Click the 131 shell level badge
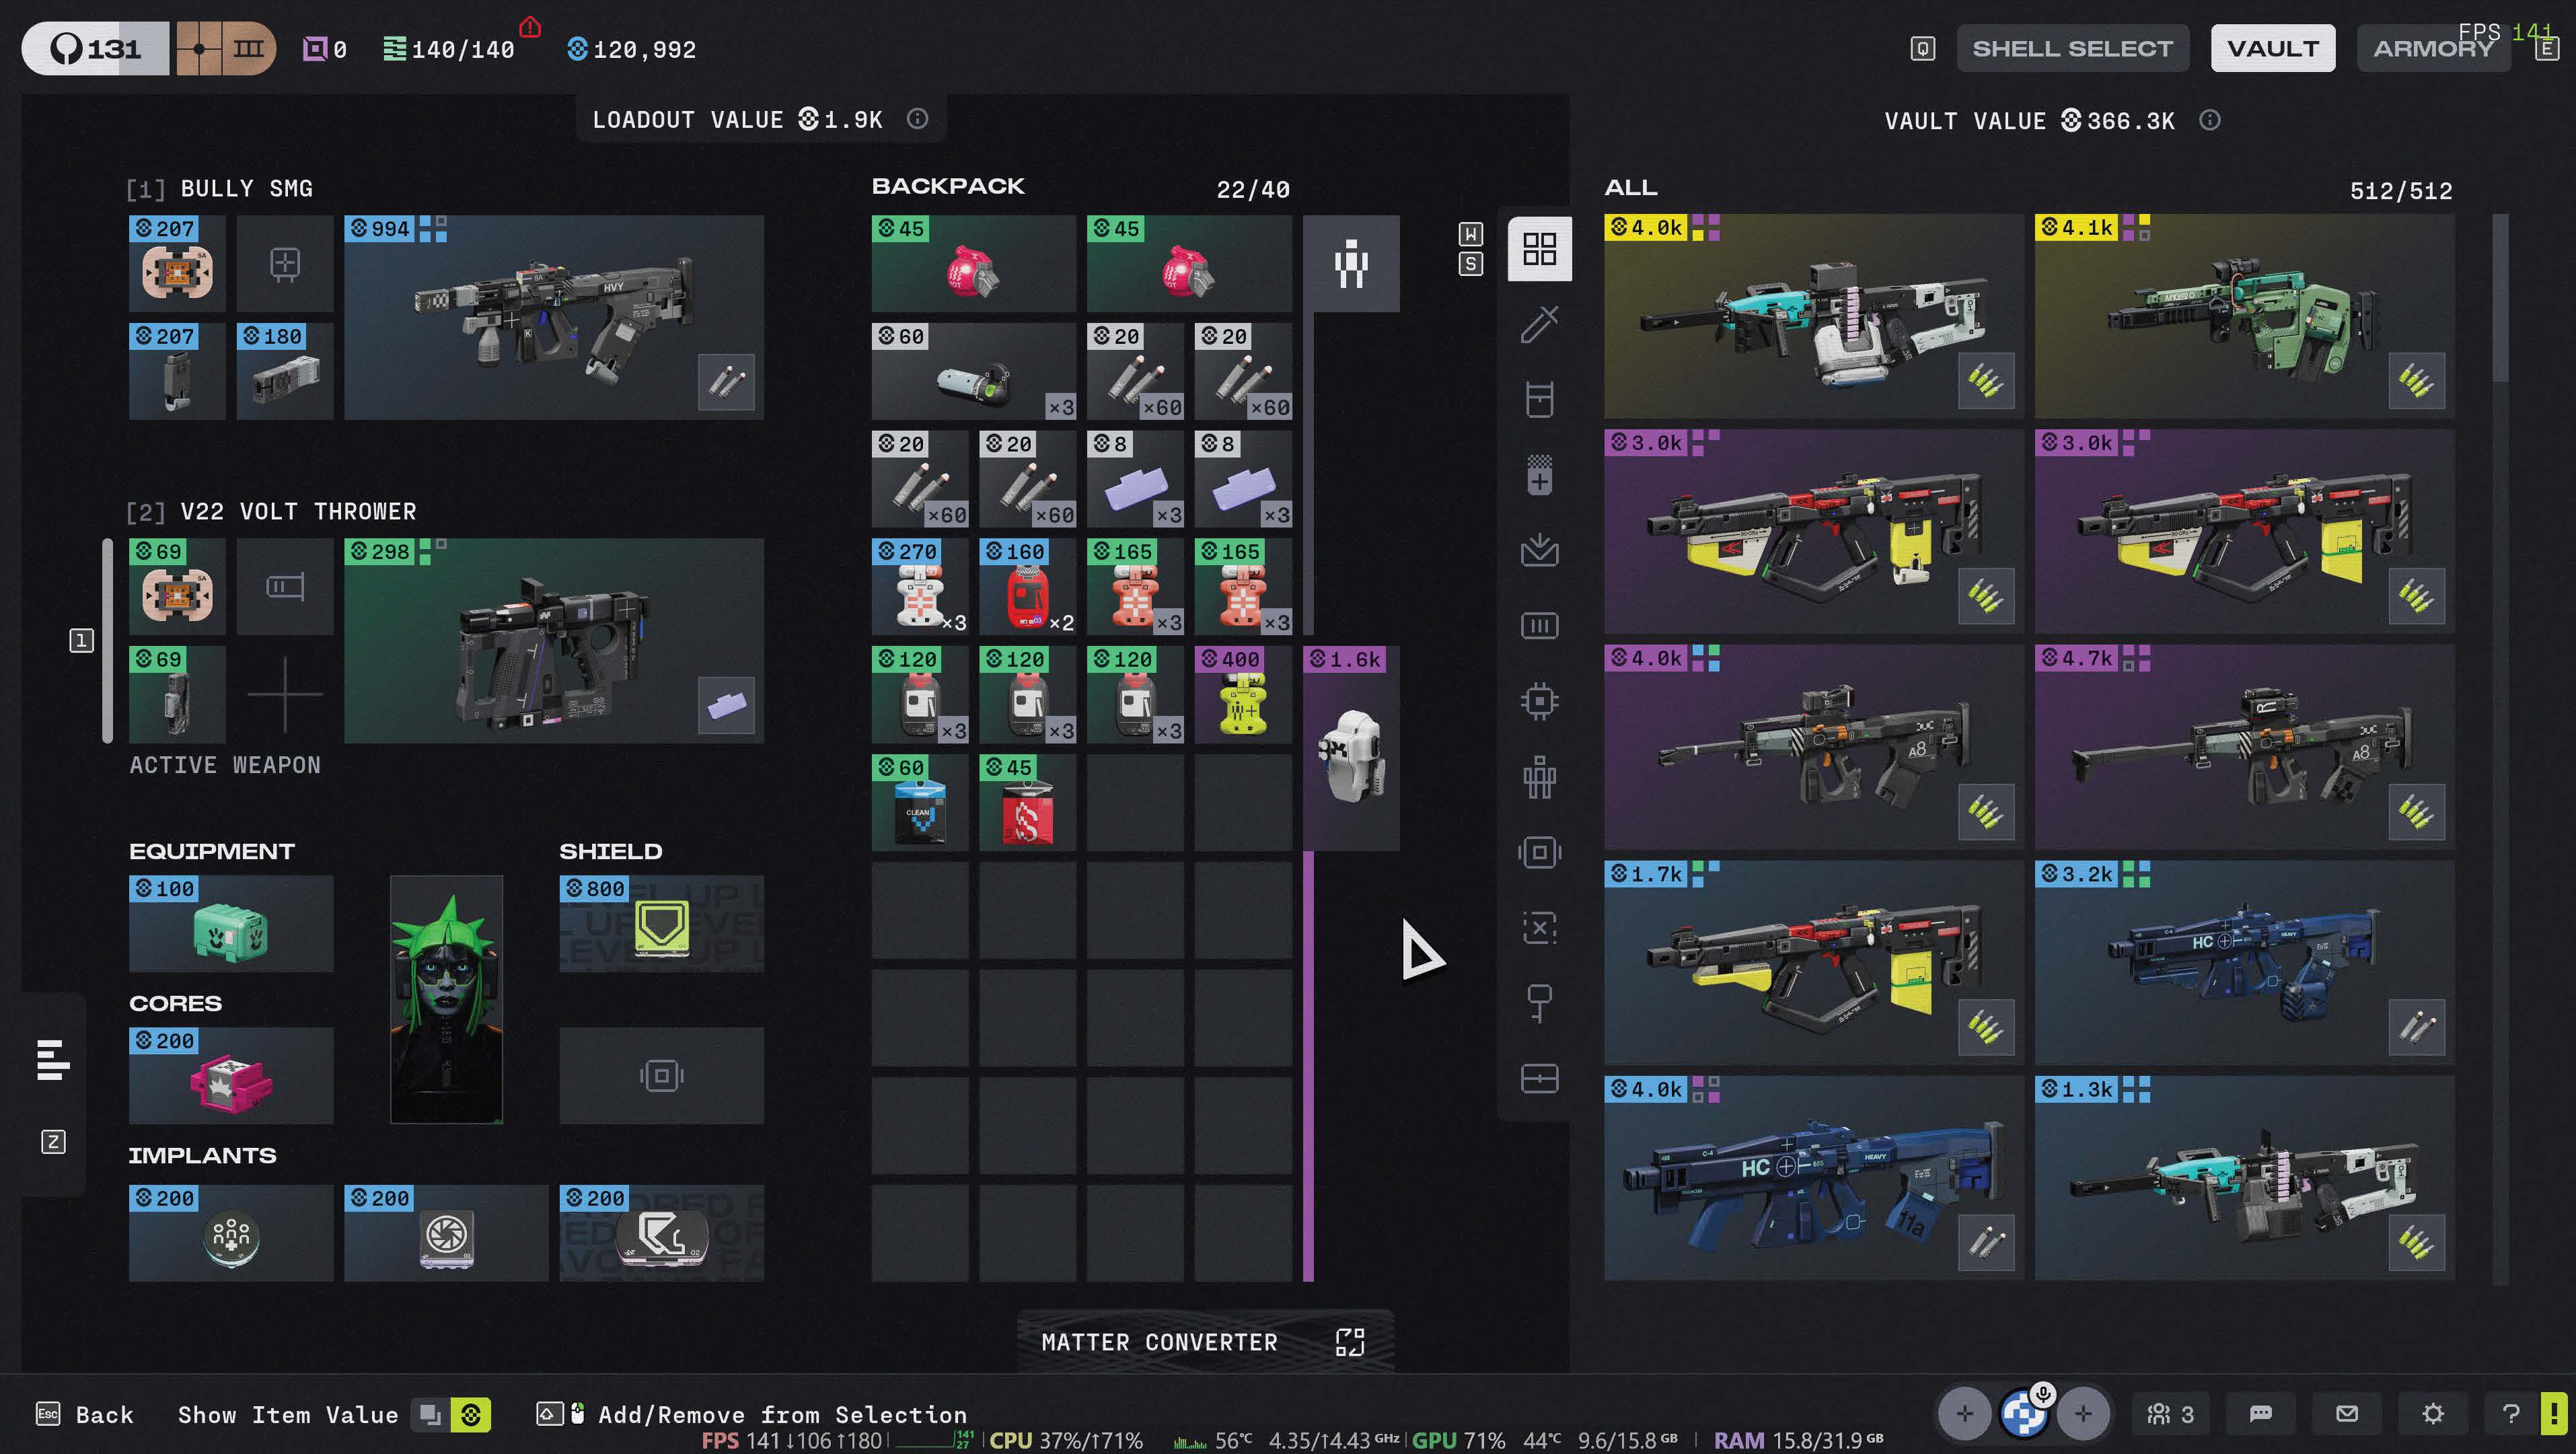 (x=95, y=48)
